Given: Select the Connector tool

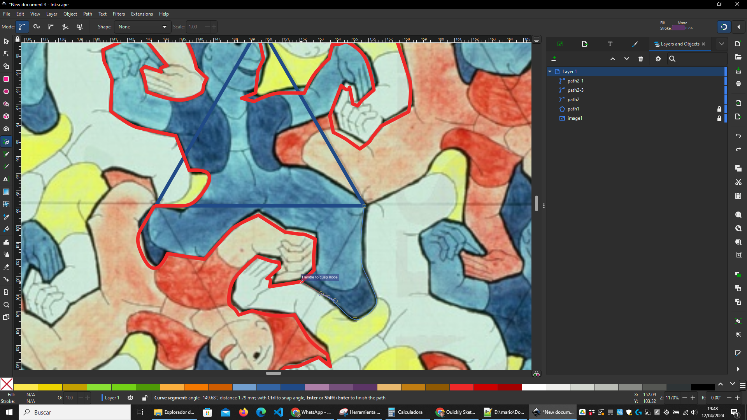Looking at the screenshot, I should click(x=6, y=280).
